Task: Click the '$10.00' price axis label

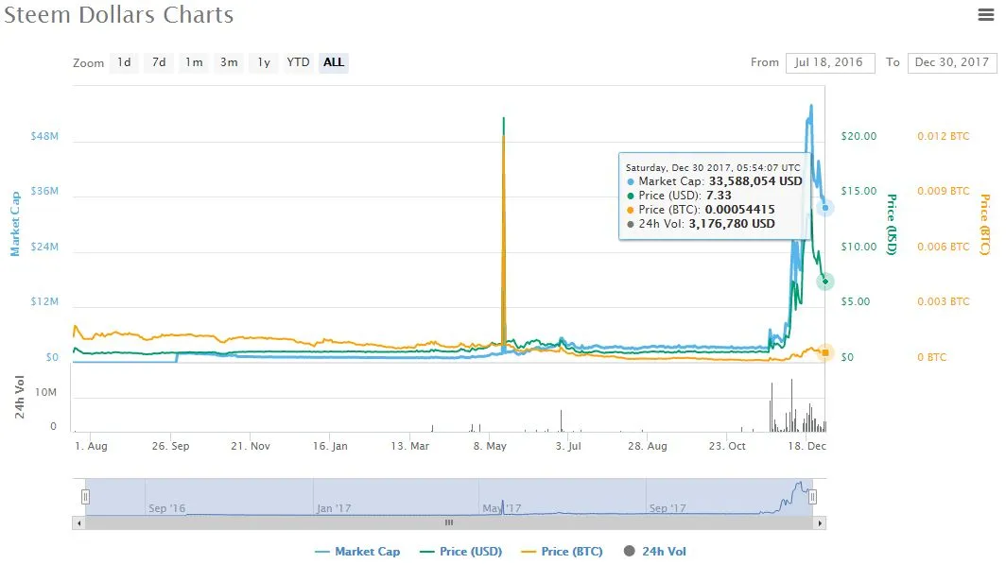Action: [859, 247]
